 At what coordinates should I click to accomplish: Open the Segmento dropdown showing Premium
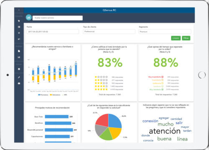pos(165,32)
